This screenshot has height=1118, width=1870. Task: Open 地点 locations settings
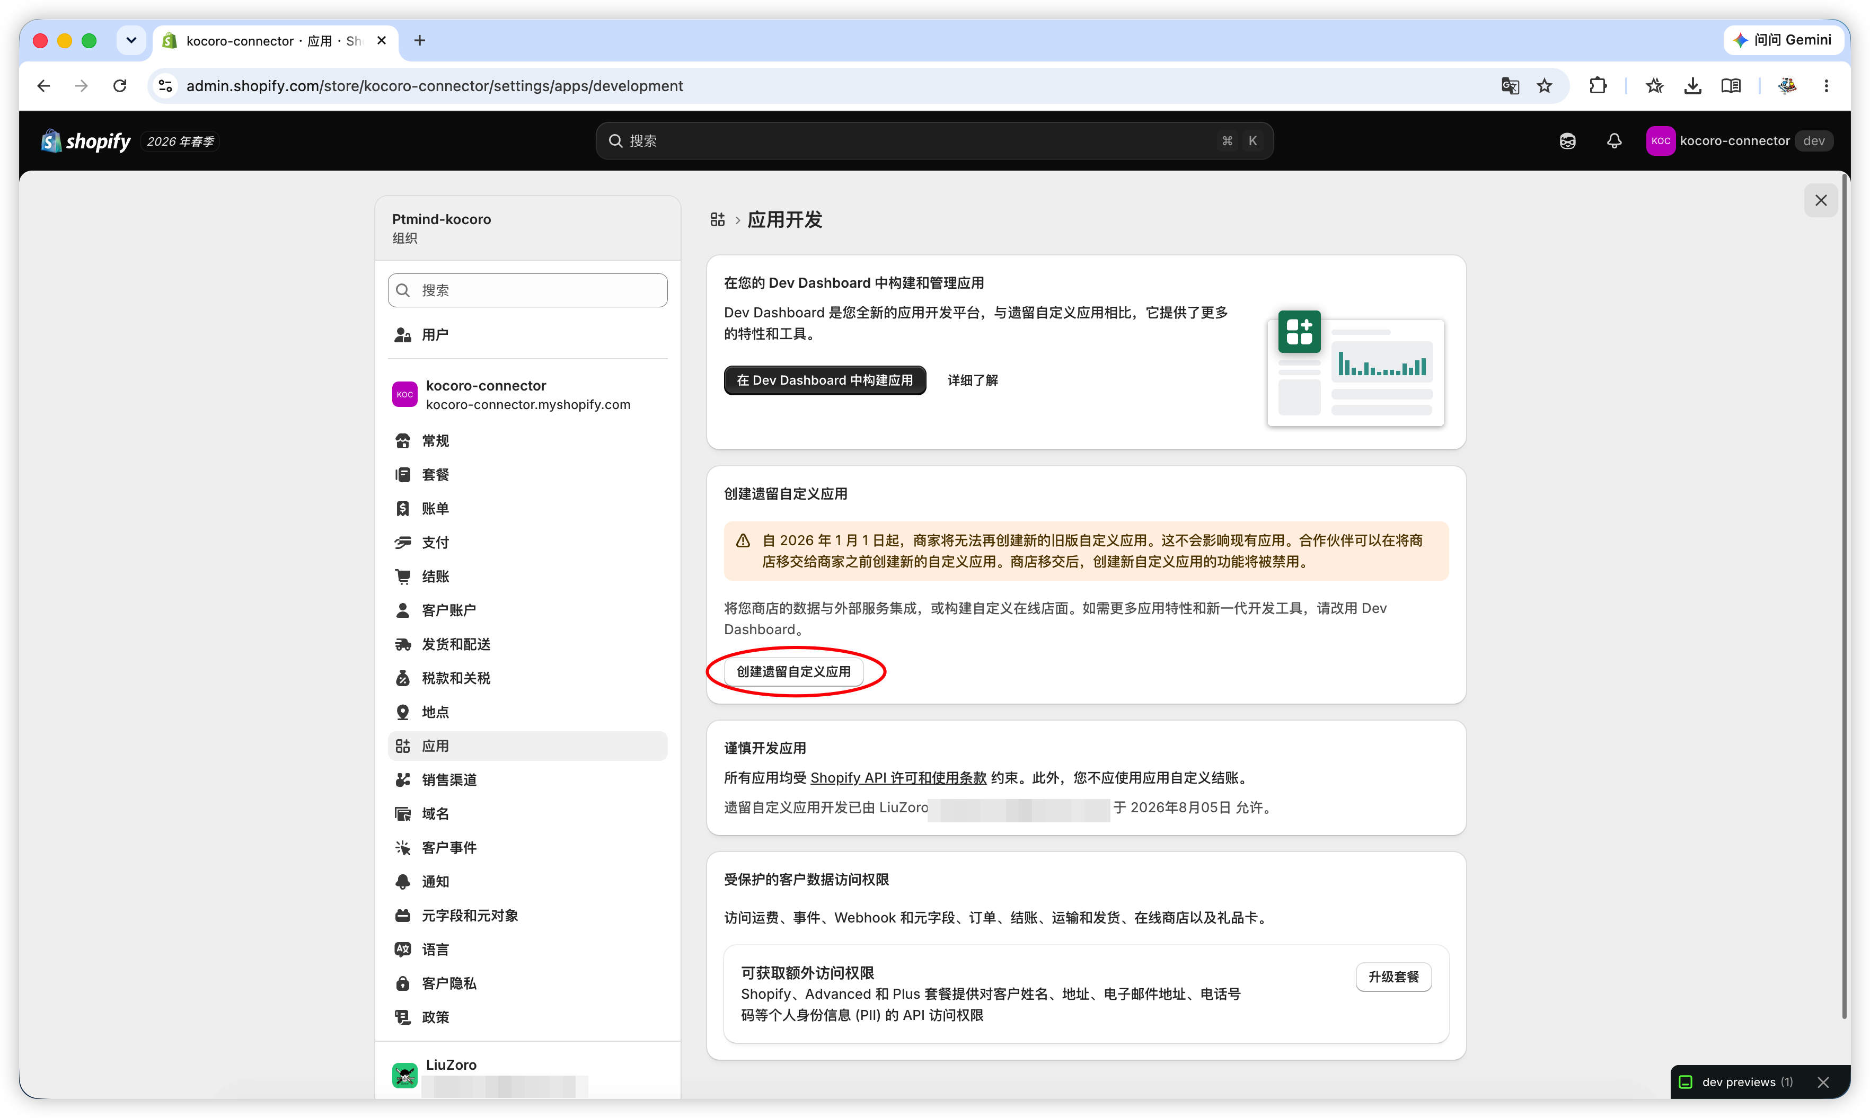[x=527, y=712]
